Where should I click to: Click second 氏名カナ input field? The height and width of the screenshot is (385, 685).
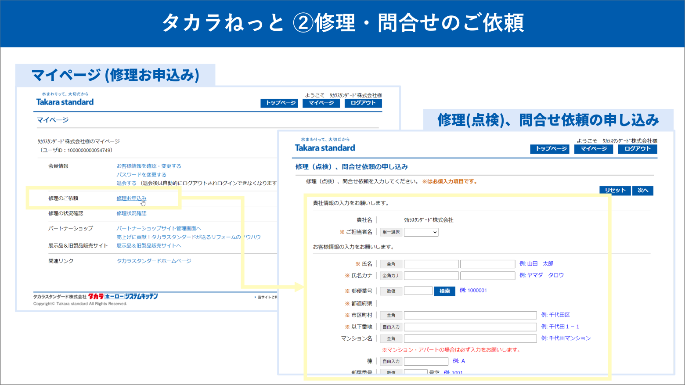click(487, 276)
